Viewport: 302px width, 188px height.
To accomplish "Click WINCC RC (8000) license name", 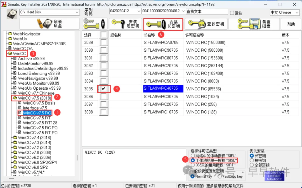I will coord(202,81).
